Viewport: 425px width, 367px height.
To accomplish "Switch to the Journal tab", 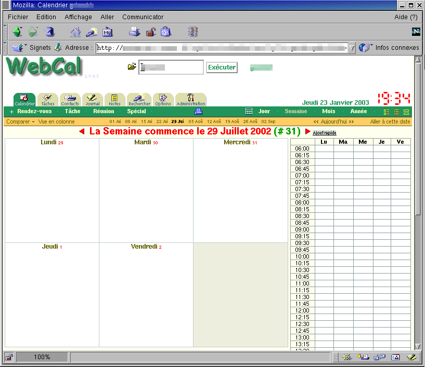I will pyautogui.click(x=93, y=100).
